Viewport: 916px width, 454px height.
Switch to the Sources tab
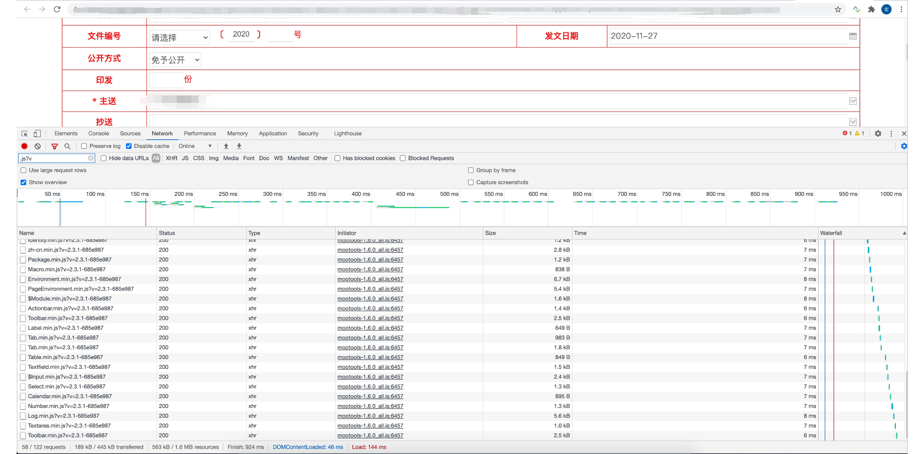(x=130, y=134)
